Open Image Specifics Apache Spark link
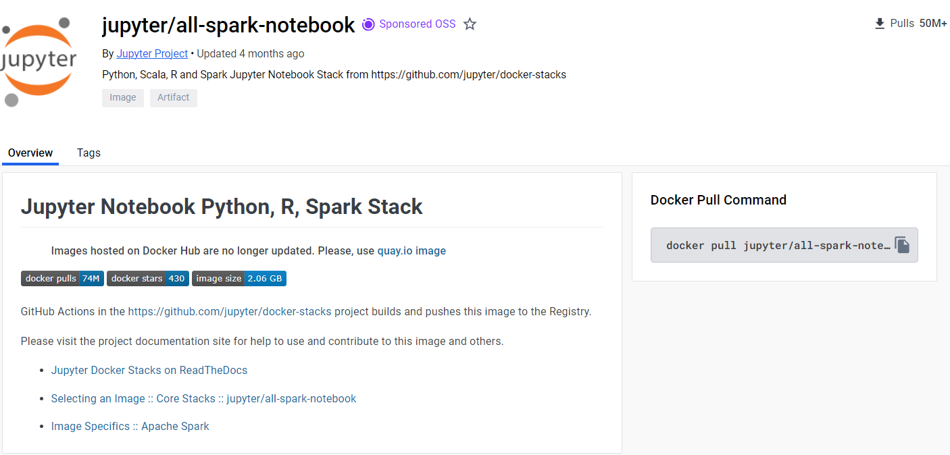 pos(130,426)
